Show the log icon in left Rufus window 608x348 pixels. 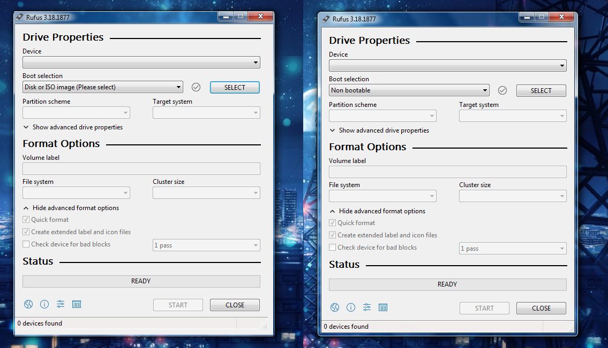(x=77, y=304)
